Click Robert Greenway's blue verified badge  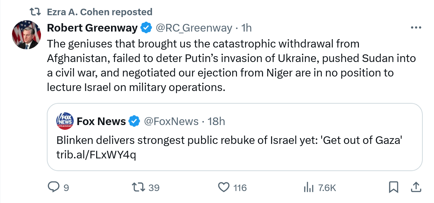tap(146, 28)
